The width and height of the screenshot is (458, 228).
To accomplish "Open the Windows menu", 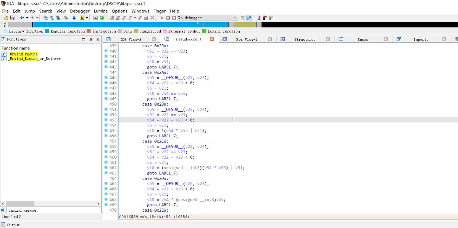I will (x=140, y=11).
